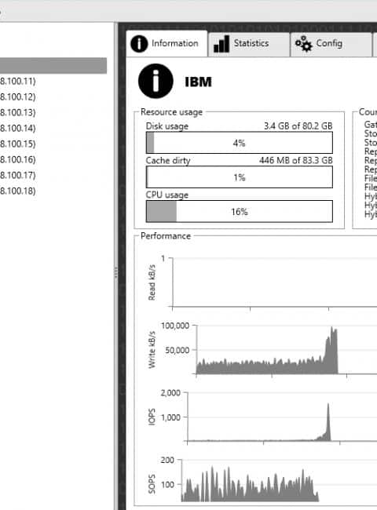The image size is (377, 510).
Task: Click the Disk usage 4% progress bar
Action: pyautogui.click(x=240, y=143)
